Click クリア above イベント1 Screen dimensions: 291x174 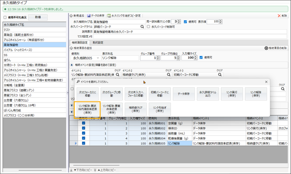117,71
